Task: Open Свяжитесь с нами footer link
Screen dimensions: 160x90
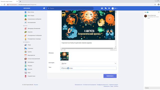Action: [108, 86]
